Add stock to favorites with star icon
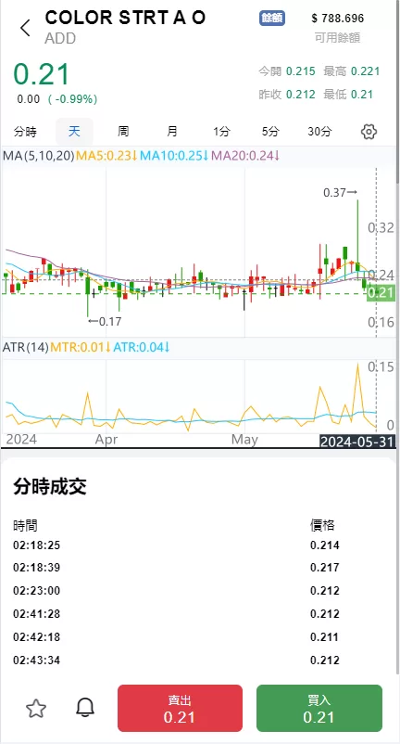The width and height of the screenshot is (400, 744). 36,709
